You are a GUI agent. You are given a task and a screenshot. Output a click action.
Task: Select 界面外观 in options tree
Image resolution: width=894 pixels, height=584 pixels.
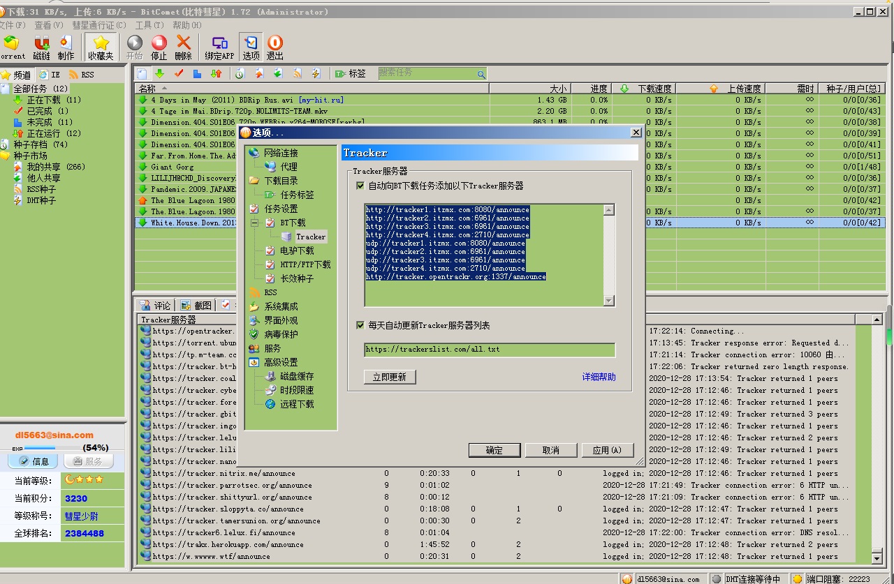(x=281, y=320)
